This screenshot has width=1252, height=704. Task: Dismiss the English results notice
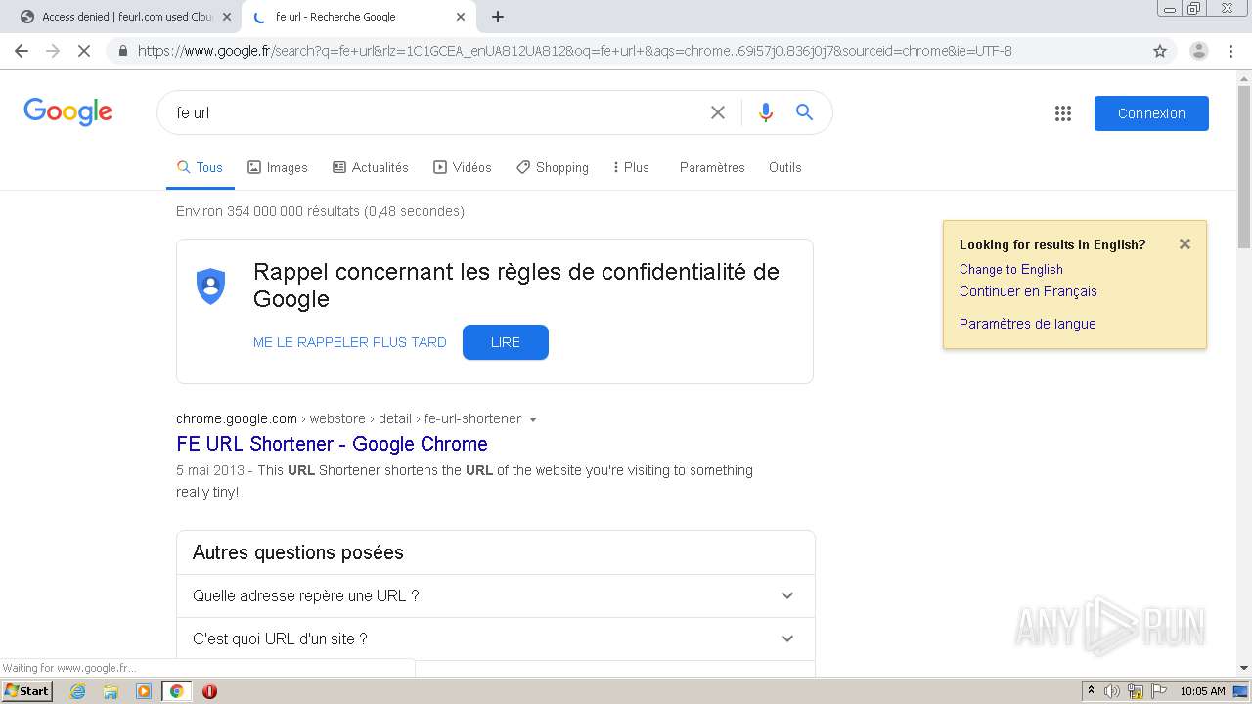(1185, 244)
